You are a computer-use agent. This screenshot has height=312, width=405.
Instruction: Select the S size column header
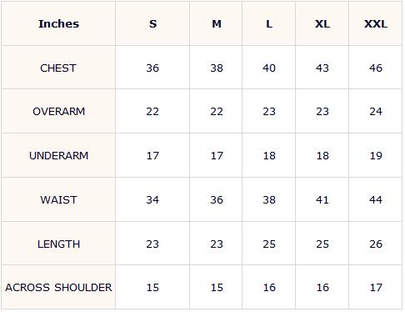click(152, 24)
